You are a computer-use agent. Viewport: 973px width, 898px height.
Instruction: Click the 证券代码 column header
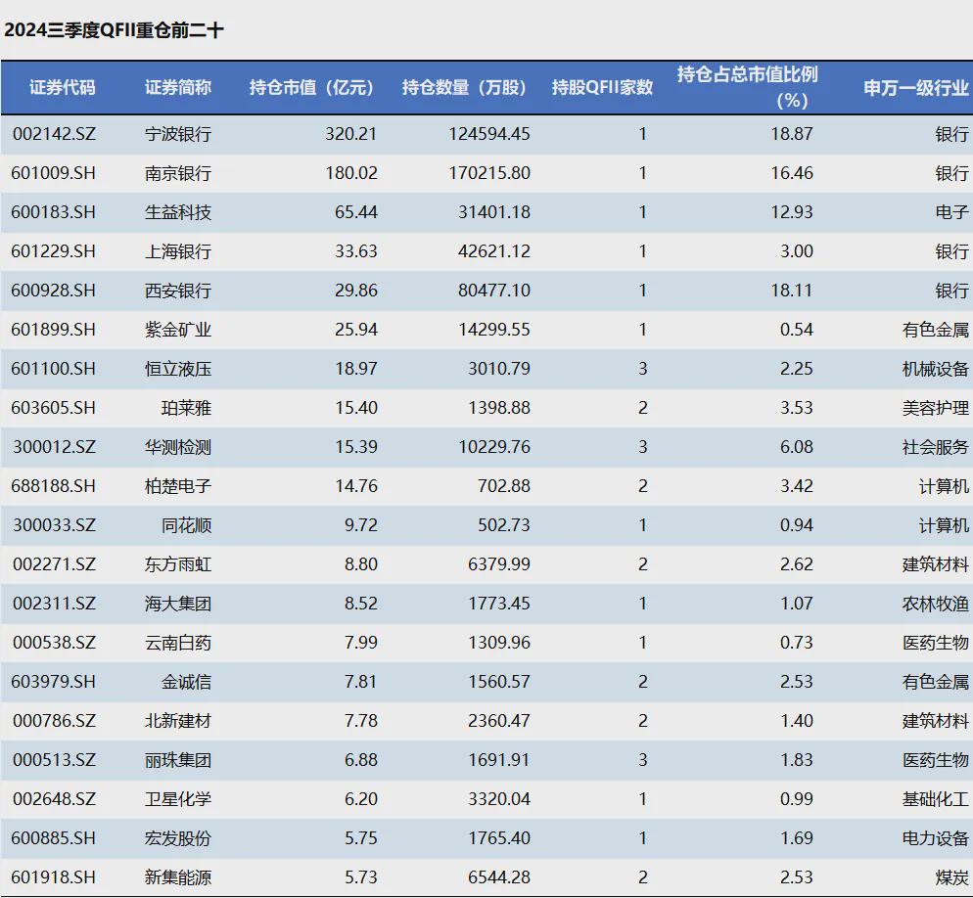click(62, 87)
